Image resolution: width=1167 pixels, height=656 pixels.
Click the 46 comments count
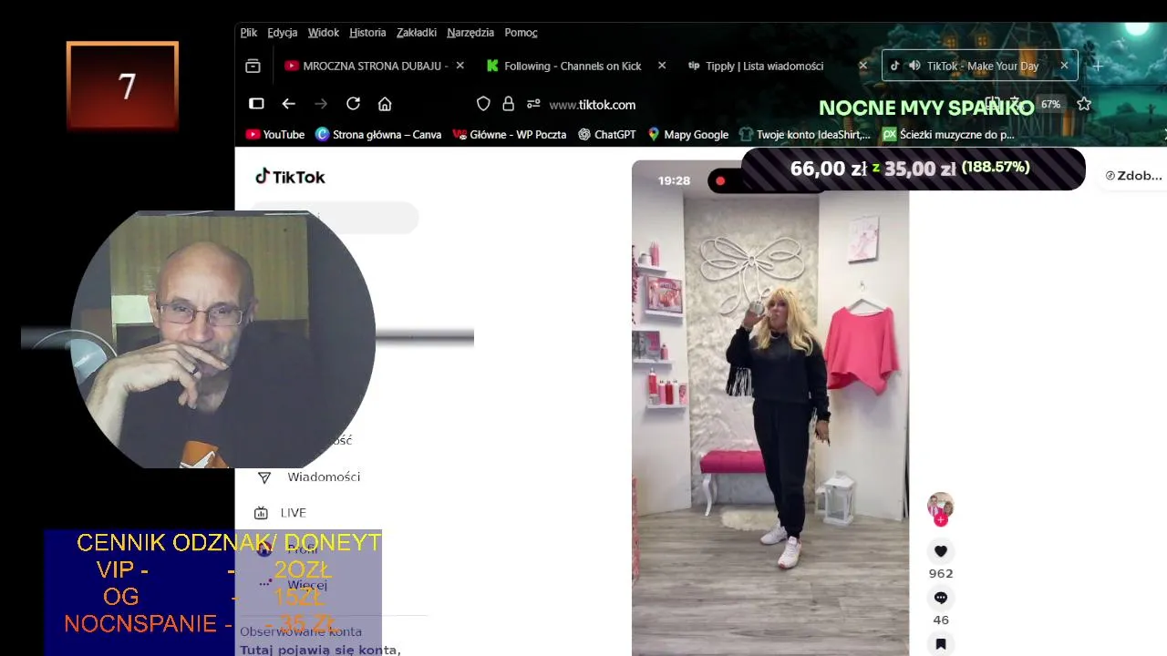click(x=941, y=620)
